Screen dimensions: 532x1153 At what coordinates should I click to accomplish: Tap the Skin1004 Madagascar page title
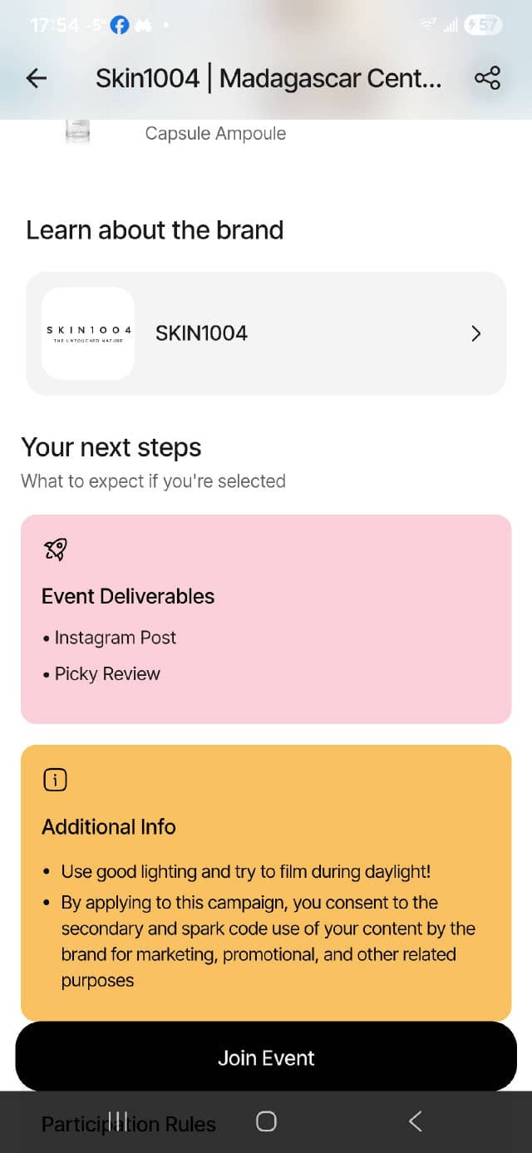(268, 78)
